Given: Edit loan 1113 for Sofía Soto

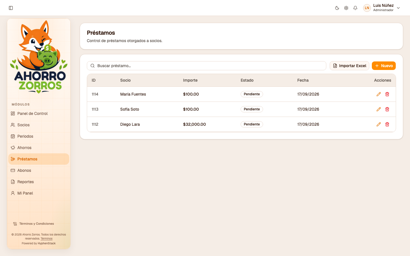Looking at the screenshot, I should (379, 109).
